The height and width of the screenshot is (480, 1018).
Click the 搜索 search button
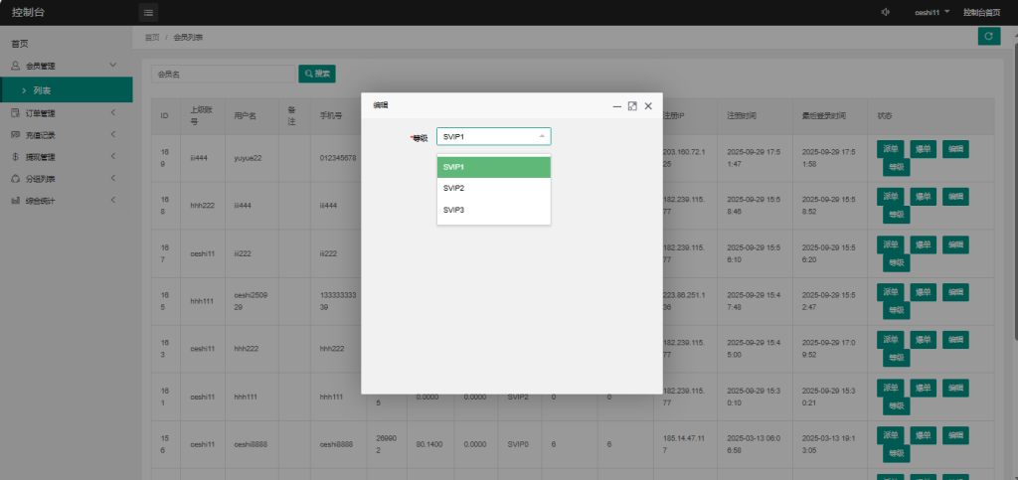(x=317, y=74)
